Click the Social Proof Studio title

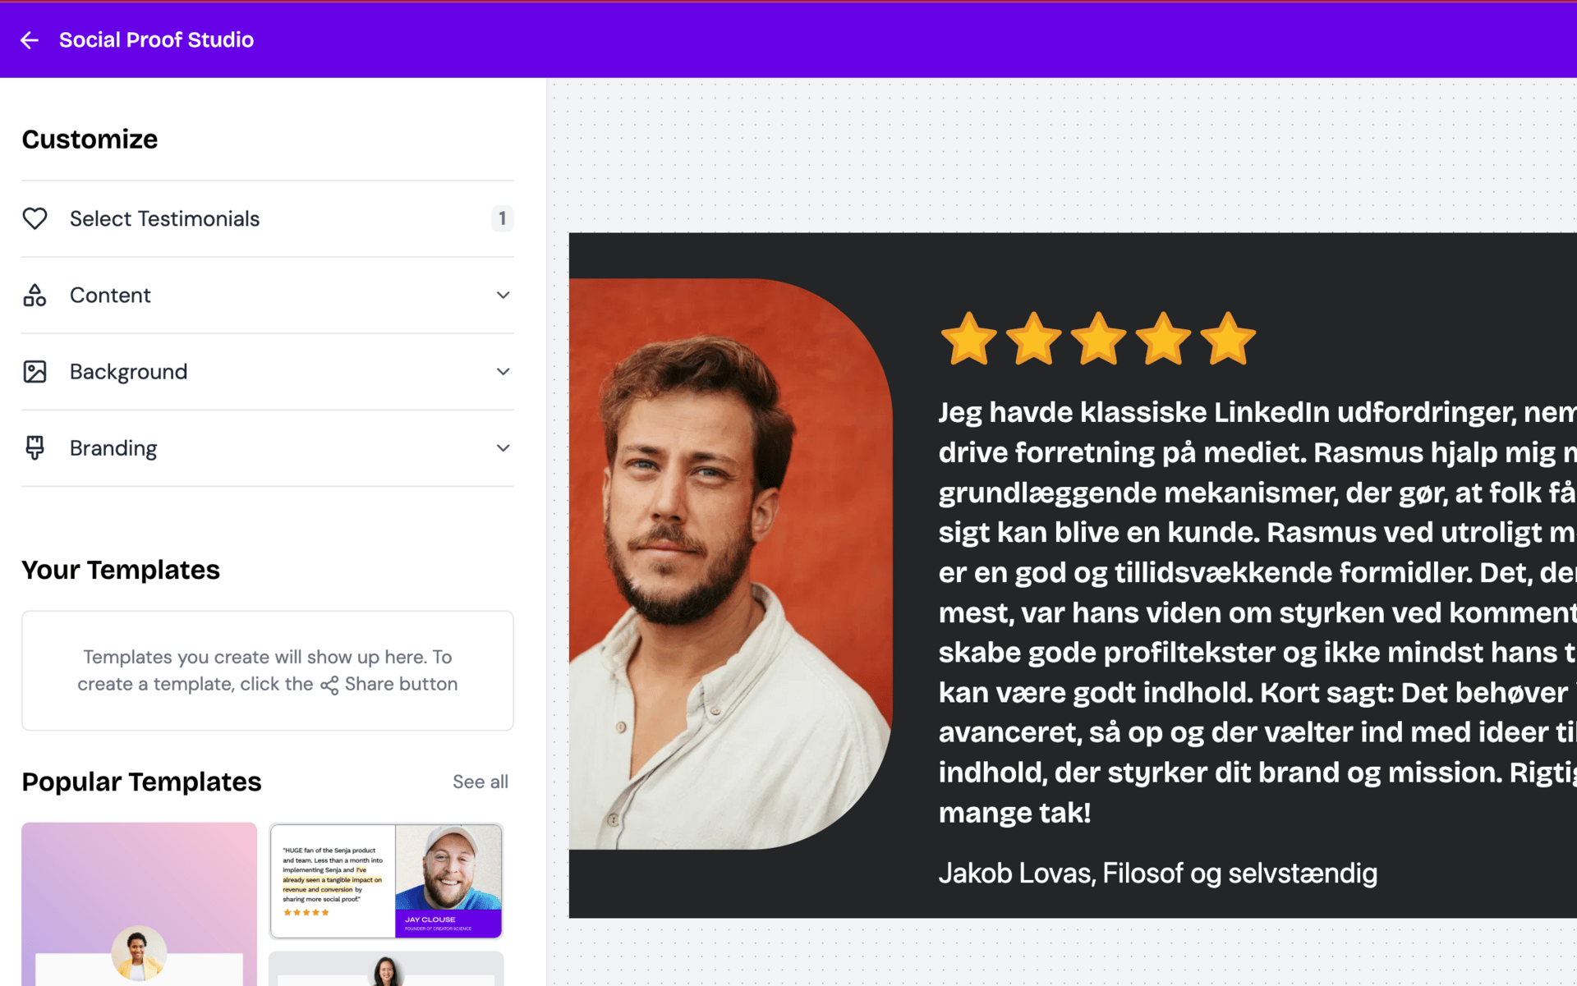point(156,39)
